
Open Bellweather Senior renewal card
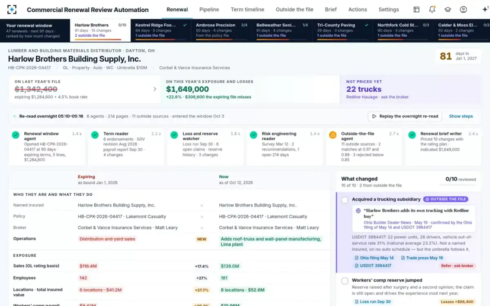point(282,31)
